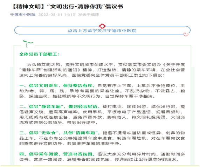Click paragraph text about 接打电话、团体出游
The image size is (200, 167).
point(102,114)
